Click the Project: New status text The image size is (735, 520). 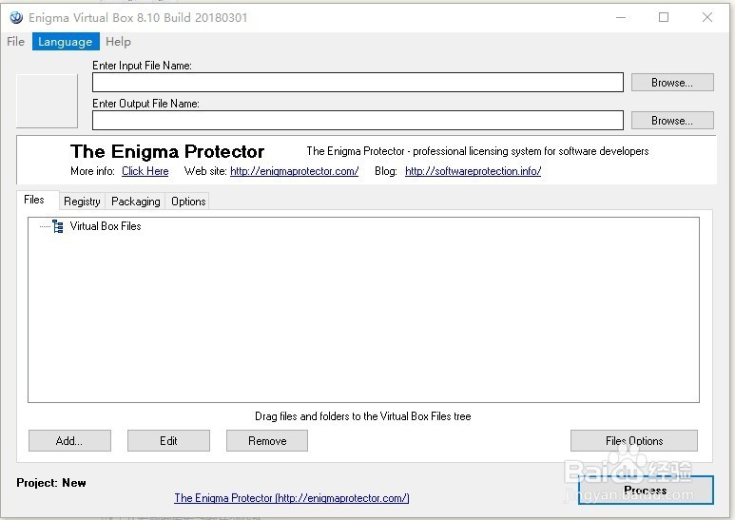(51, 483)
